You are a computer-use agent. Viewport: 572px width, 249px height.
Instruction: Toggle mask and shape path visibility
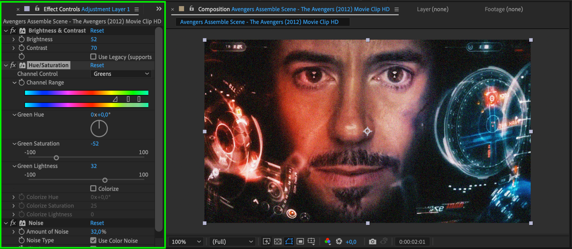pos(289,241)
